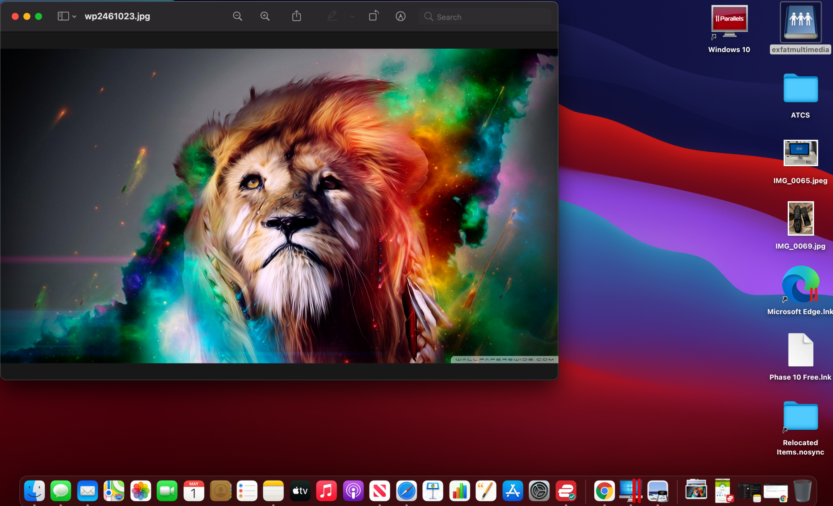
Task: Open the Share button in toolbar
Action: 297,16
